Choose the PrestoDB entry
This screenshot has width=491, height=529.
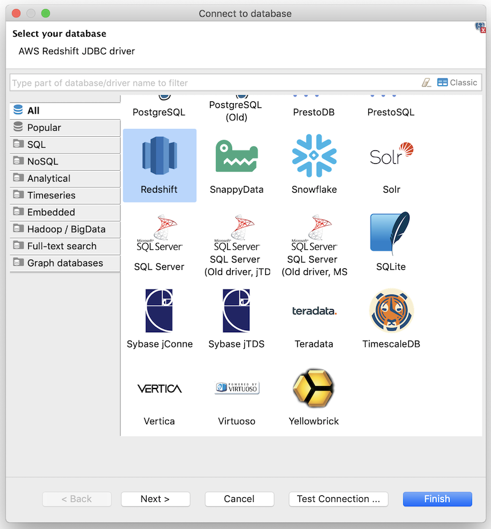pyautogui.click(x=314, y=112)
